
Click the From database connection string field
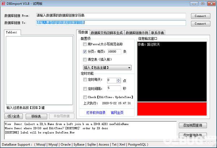point(111,16)
